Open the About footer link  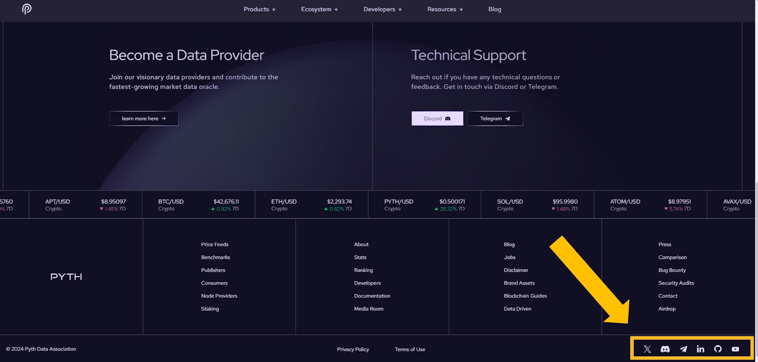(x=361, y=244)
